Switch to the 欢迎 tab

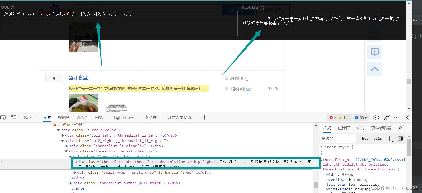click(x=28, y=117)
